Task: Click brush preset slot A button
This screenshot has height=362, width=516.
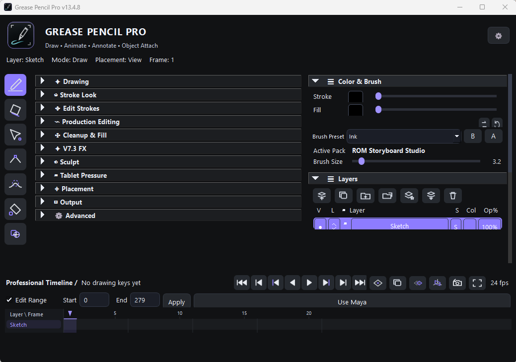Action: (493, 136)
